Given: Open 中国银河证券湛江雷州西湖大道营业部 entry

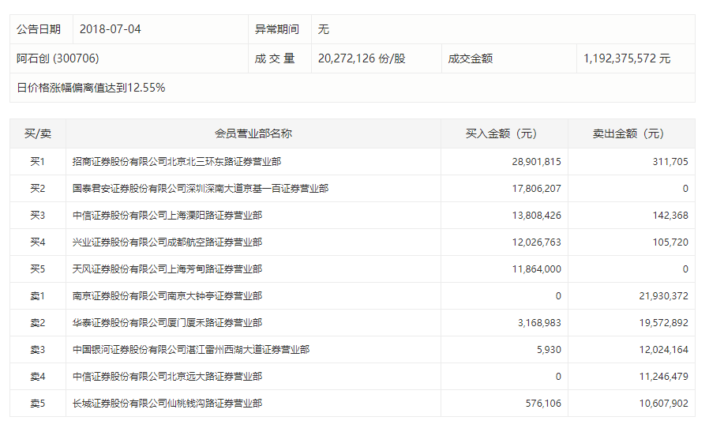Looking at the screenshot, I should coord(190,350).
